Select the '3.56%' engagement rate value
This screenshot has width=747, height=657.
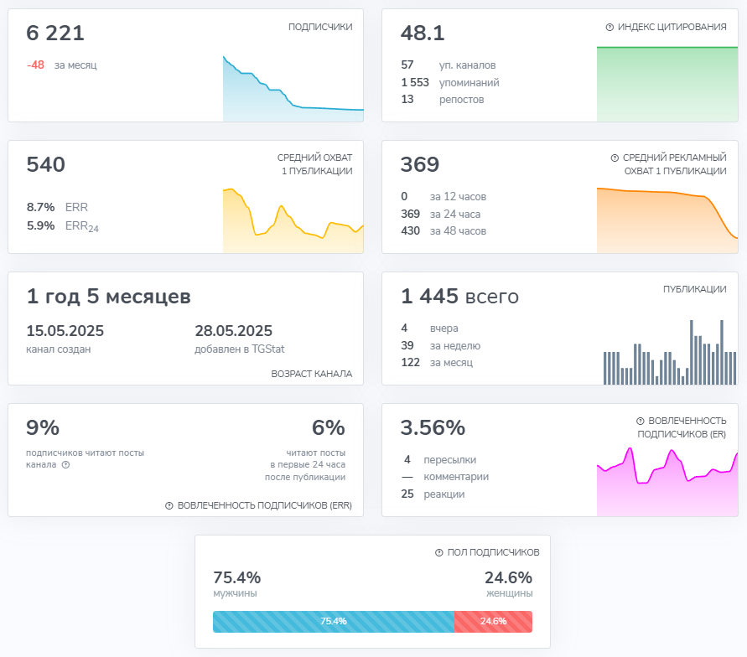coord(433,427)
